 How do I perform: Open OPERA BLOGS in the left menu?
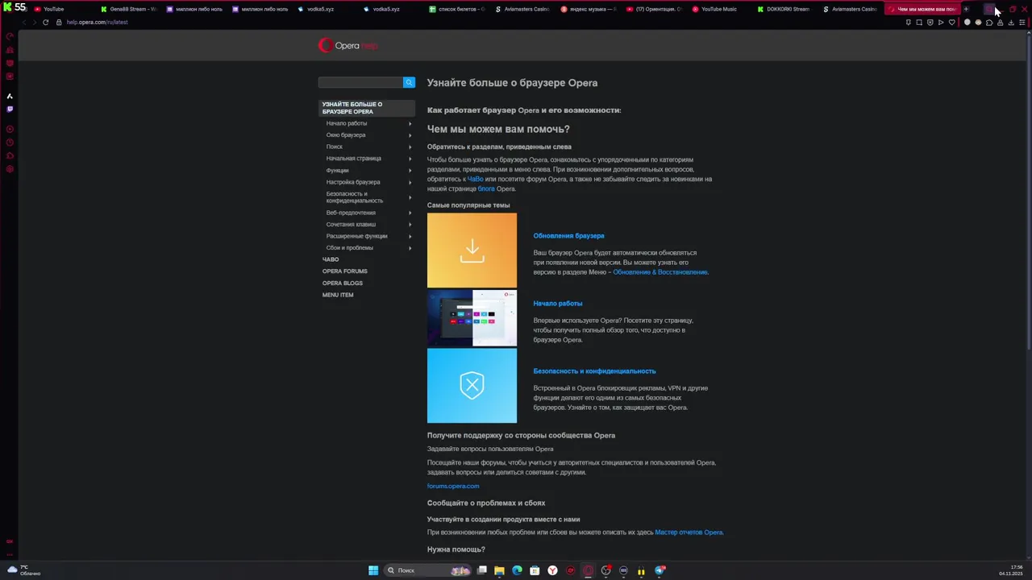pos(343,283)
